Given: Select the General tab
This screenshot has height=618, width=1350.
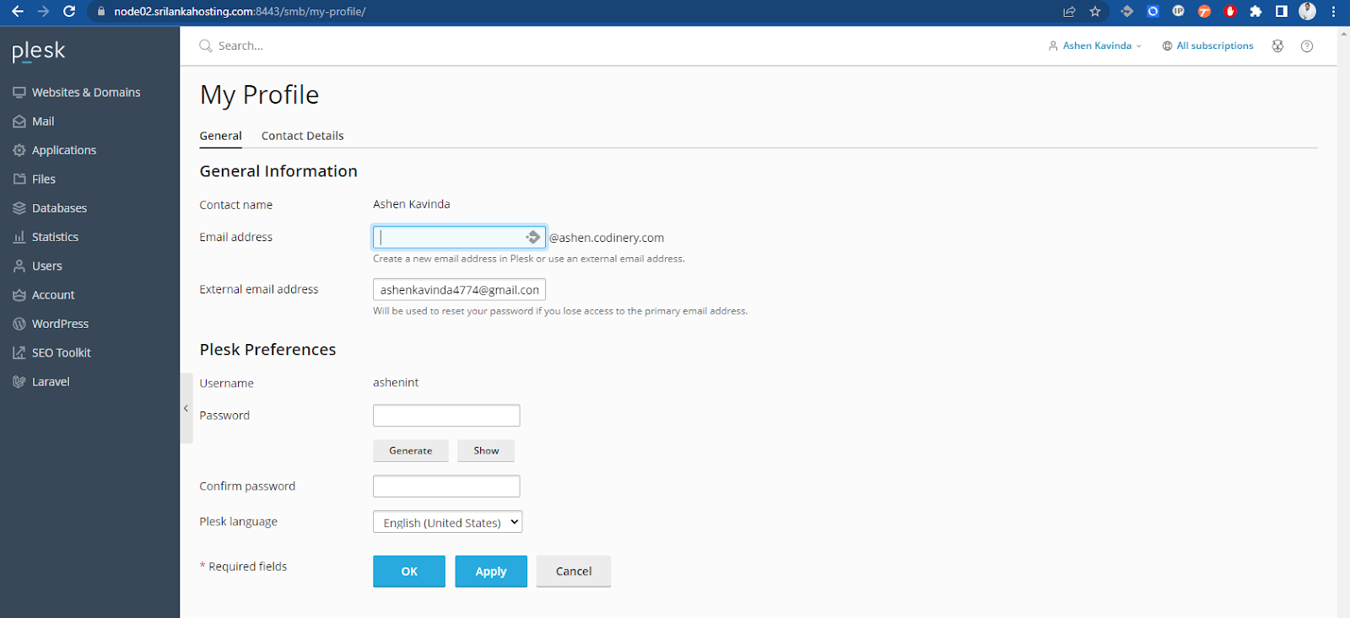Looking at the screenshot, I should pyautogui.click(x=220, y=136).
